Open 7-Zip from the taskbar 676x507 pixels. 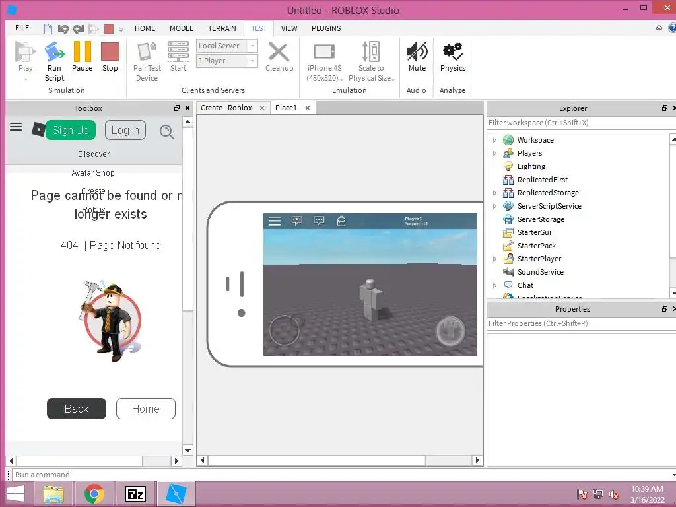tap(135, 494)
